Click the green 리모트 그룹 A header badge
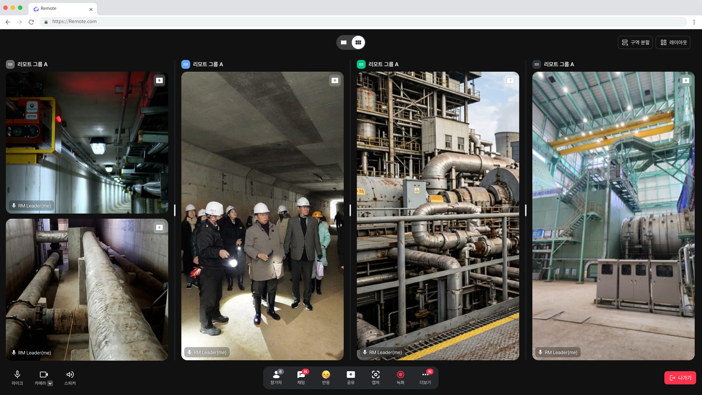The image size is (702, 395). (x=361, y=64)
